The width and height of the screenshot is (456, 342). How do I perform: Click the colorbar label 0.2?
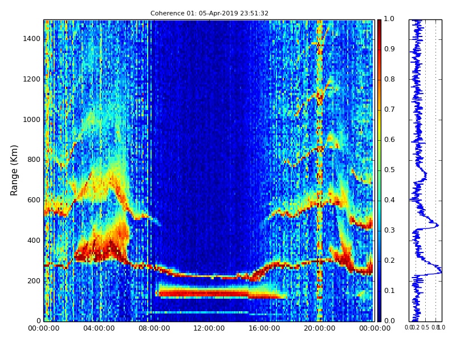[x=389, y=260]
